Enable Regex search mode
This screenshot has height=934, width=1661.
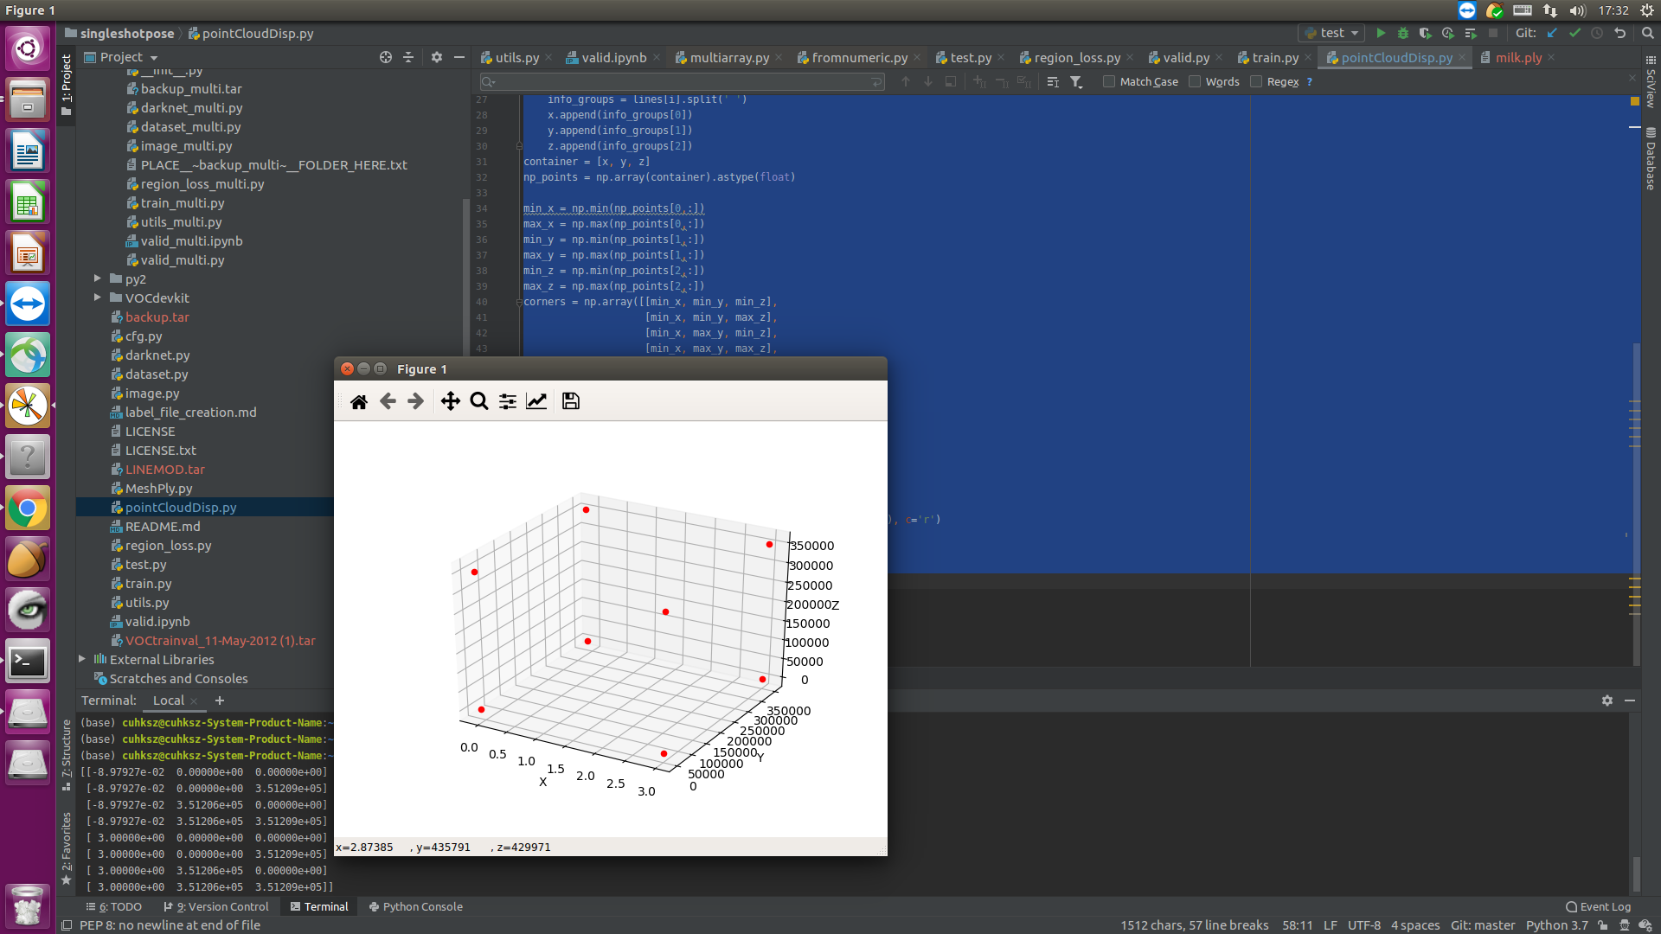pyautogui.click(x=1256, y=81)
